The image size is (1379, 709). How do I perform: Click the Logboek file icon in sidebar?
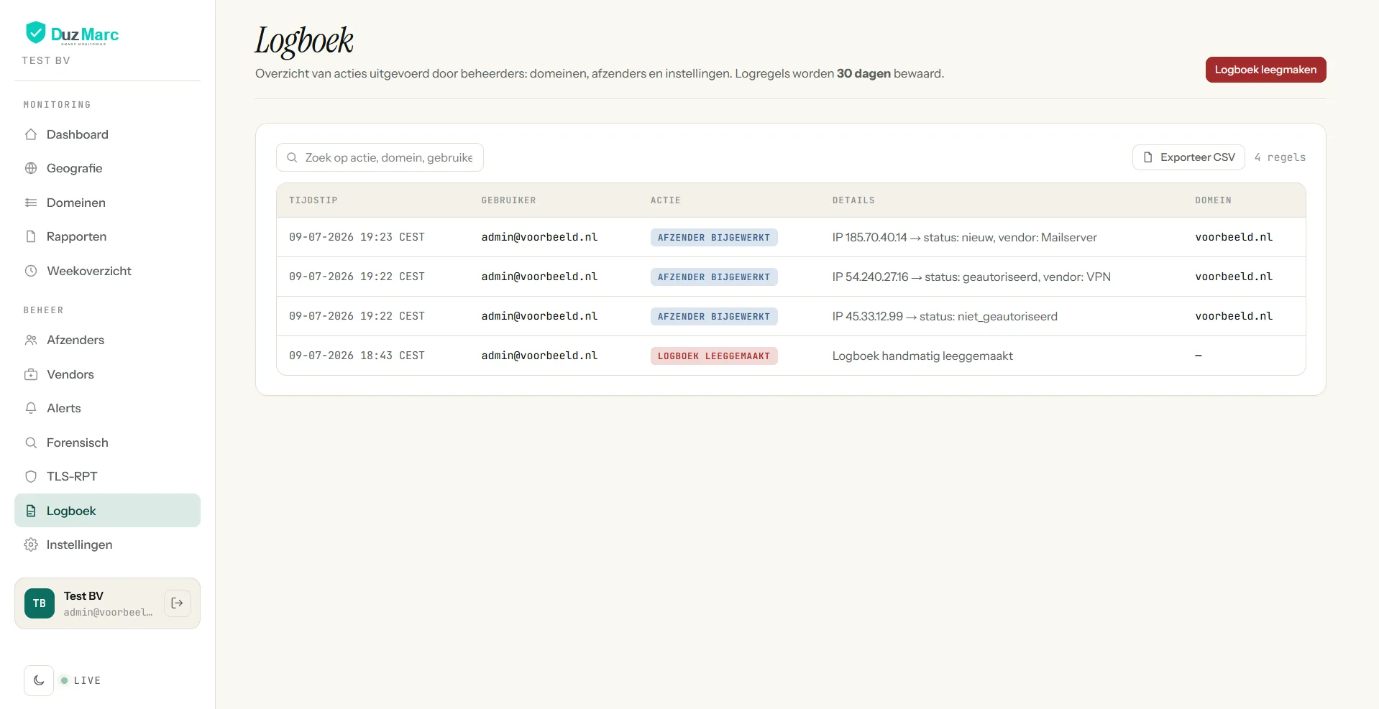pos(31,511)
